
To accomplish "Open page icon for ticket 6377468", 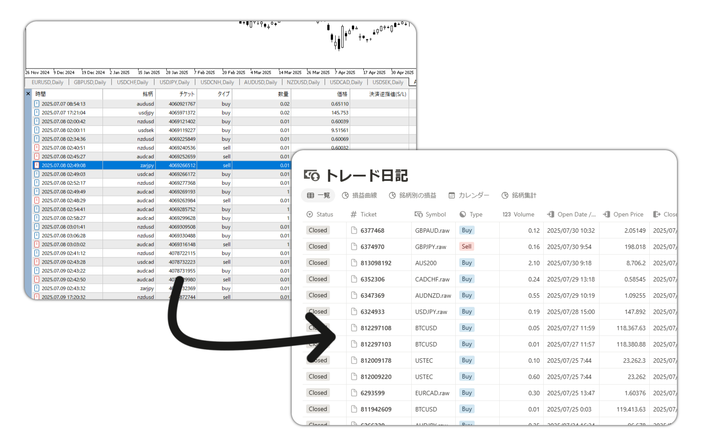I will (x=354, y=230).
